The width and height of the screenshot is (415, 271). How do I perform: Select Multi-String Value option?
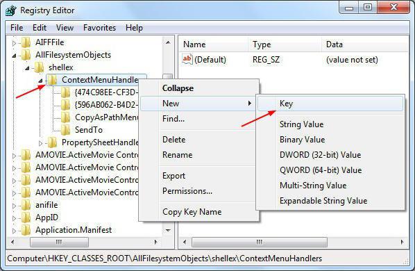coord(330,186)
